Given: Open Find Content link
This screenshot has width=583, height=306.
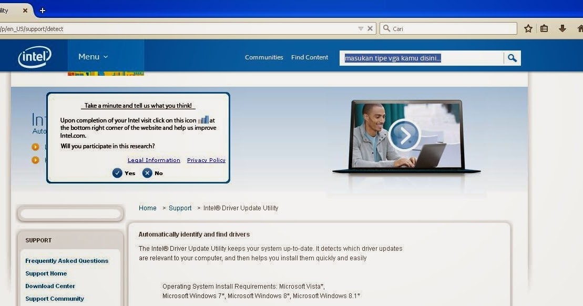Looking at the screenshot, I should pos(309,57).
